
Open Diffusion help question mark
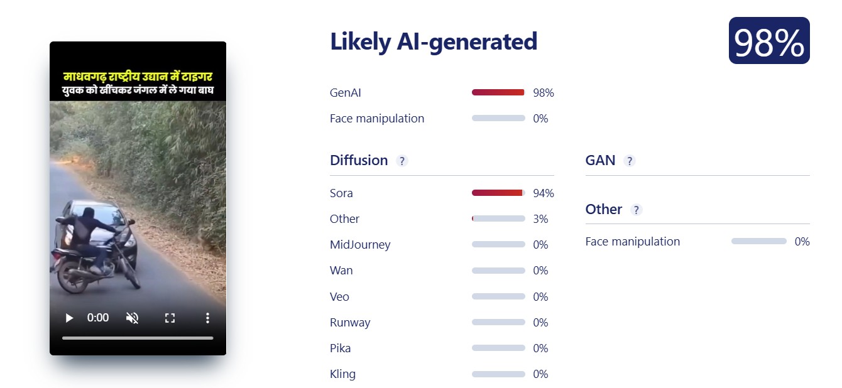coord(402,161)
